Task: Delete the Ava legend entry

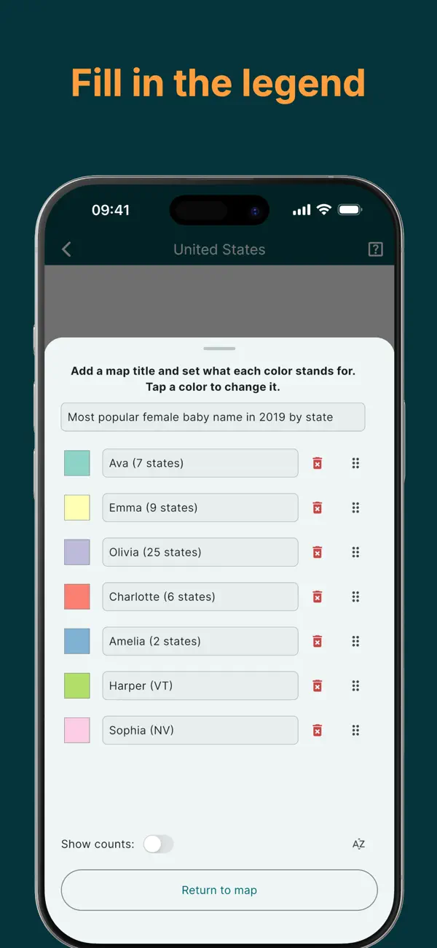Action: pyautogui.click(x=318, y=463)
